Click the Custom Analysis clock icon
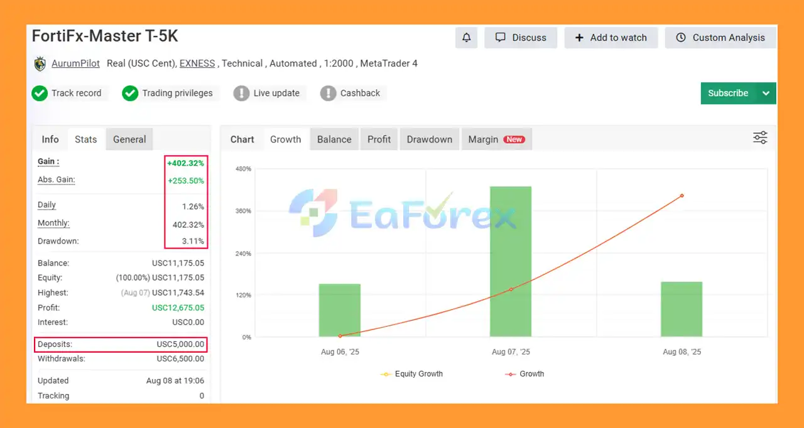 click(x=681, y=38)
